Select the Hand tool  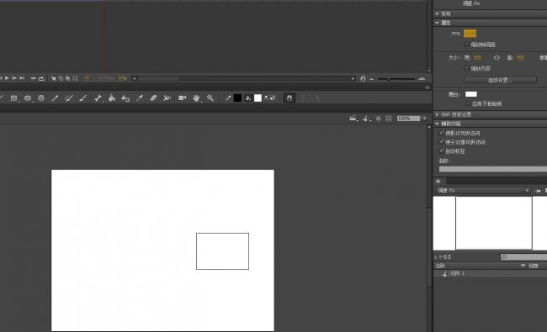(196, 98)
